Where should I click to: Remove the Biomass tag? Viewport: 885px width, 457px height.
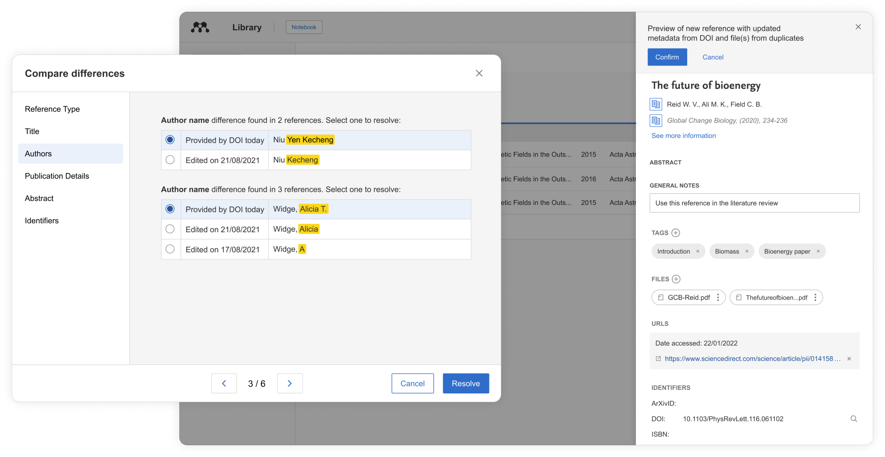point(747,251)
